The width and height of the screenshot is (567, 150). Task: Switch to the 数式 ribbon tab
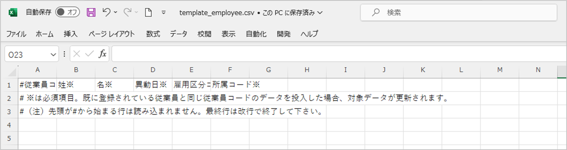[153, 34]
